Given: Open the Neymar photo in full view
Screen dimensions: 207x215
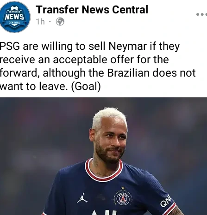Looking at the screenshot, I should click(x=103, y=156).
